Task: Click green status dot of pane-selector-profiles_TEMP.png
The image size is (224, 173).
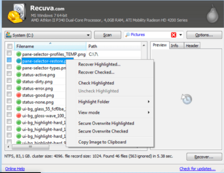Action: (18, 54)
